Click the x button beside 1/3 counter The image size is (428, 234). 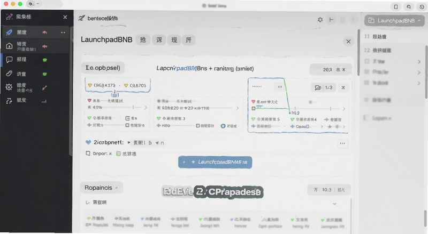(343, 87)
